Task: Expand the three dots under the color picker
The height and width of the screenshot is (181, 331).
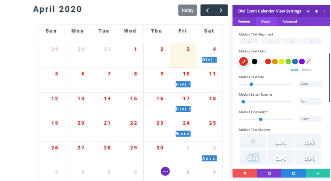Action: point(243,70)
